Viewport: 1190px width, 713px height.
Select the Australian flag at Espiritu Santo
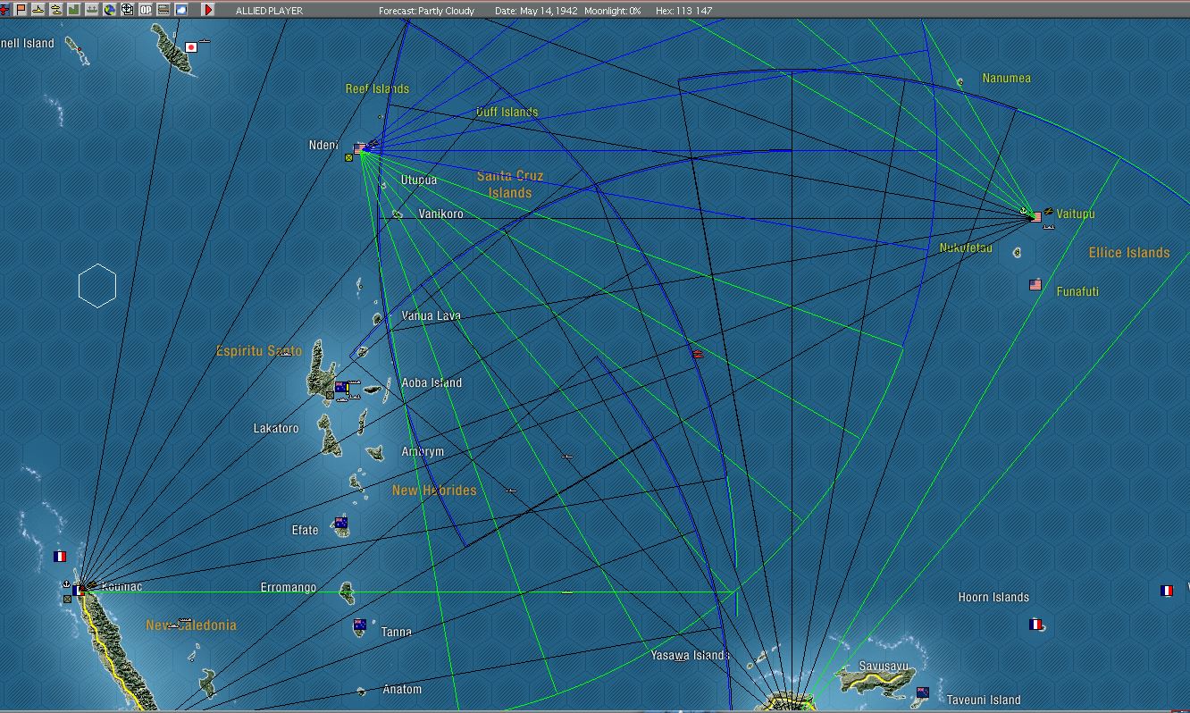coord(340,387)
